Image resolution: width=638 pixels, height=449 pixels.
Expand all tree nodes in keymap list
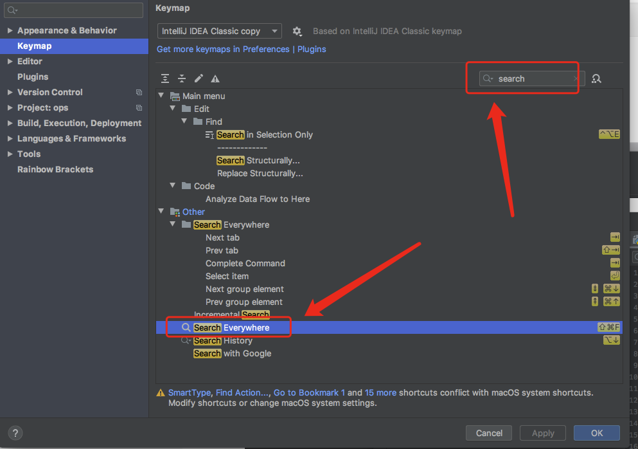coord(164,78)
